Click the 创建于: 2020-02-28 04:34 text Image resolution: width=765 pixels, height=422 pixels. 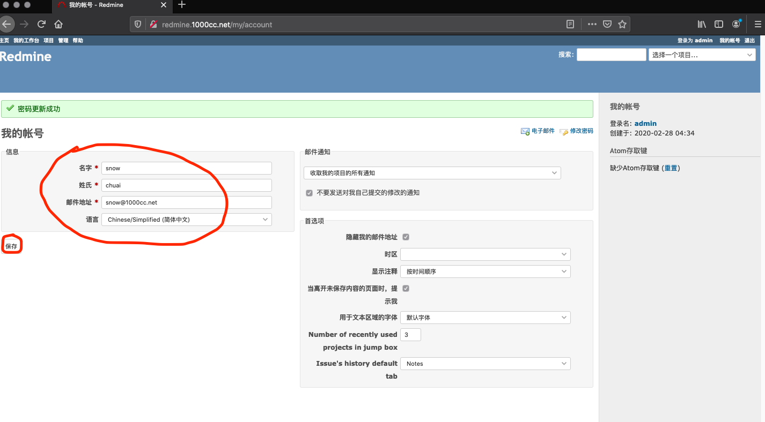[x=652, y=133]
